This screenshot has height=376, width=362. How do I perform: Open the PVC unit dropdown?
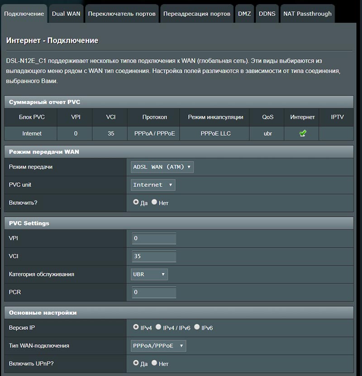[153, 185]
